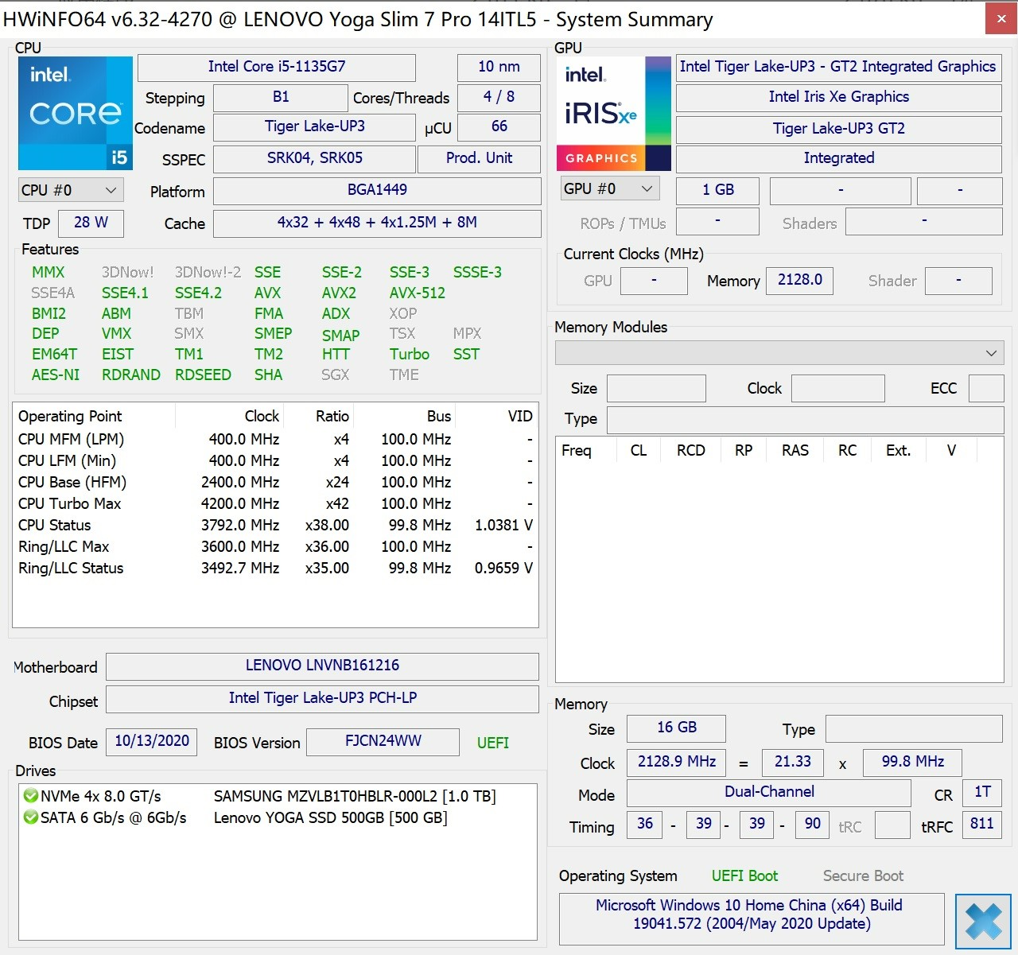Select the CPU LFM (Min) row
The height and width of the screenshot is (955, 1018).
[x=275, y=461]
